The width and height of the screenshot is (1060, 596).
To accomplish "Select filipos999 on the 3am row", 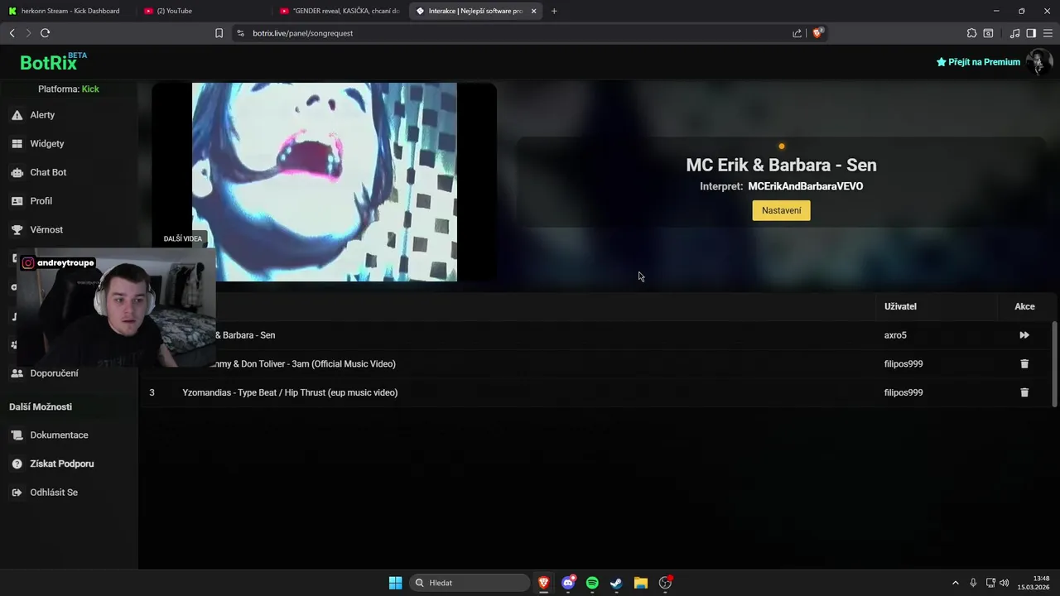I will [903, 364].
